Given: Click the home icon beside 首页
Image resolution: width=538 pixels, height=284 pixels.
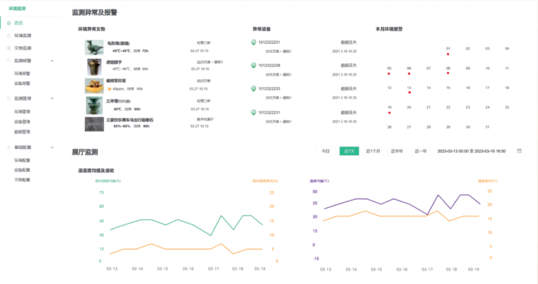Looking at the screenshot, I should [x=9, y=23].
